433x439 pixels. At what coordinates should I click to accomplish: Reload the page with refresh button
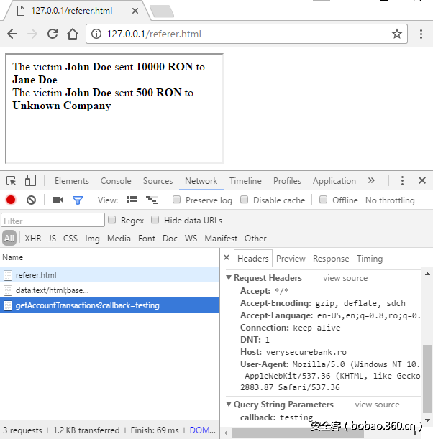(53, 34)
